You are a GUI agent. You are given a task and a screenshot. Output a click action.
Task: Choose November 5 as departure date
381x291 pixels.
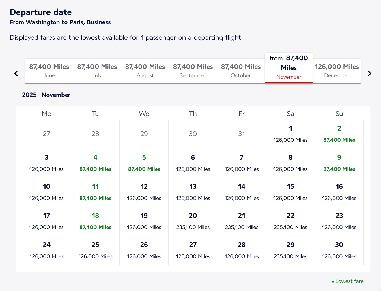coord(144,163)
